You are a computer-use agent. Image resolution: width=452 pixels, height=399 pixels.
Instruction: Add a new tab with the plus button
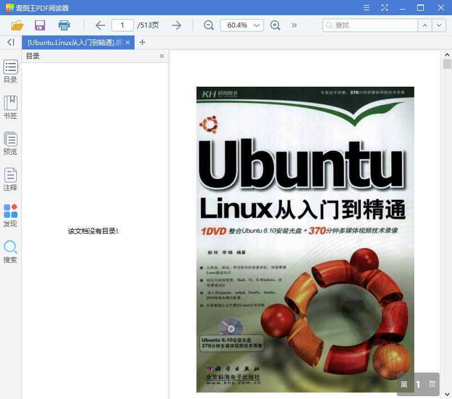click(142, 42)
